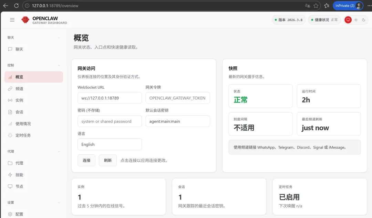Click the 点击连接以应用连接更改 hint text
The width and height of the screenshot is (372, 218).
[144, 161]
